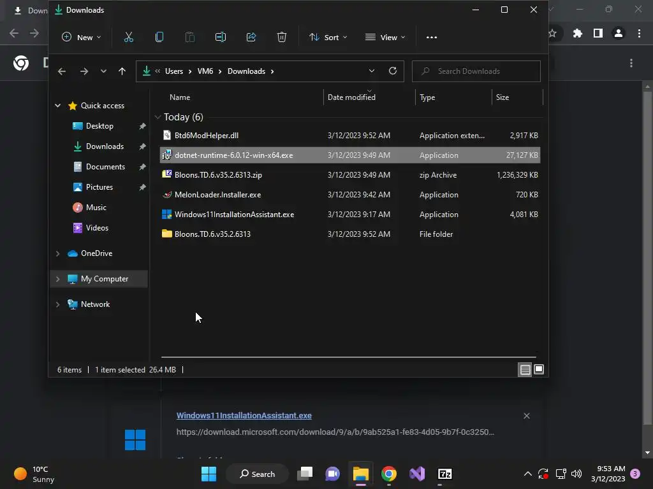This screenshot has width=653, height=489.
Task: Toggle Chrome side panel icon
Action: click(x=598, y=33)
